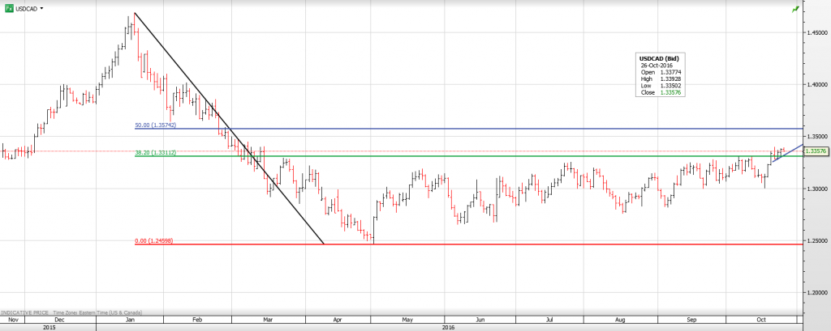
Task: Open the USDCAD symbol dropdown arrow
Action: click(x=41, y=8)
